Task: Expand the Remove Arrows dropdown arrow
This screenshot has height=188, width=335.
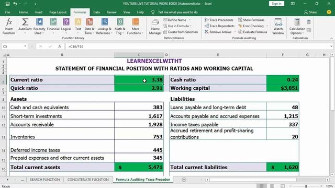Action: pos(235,32)
